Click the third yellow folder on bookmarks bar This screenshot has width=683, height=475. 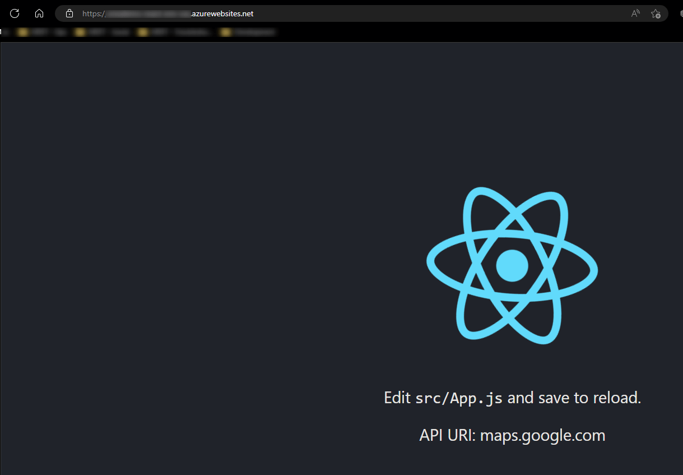pos(141,32)
